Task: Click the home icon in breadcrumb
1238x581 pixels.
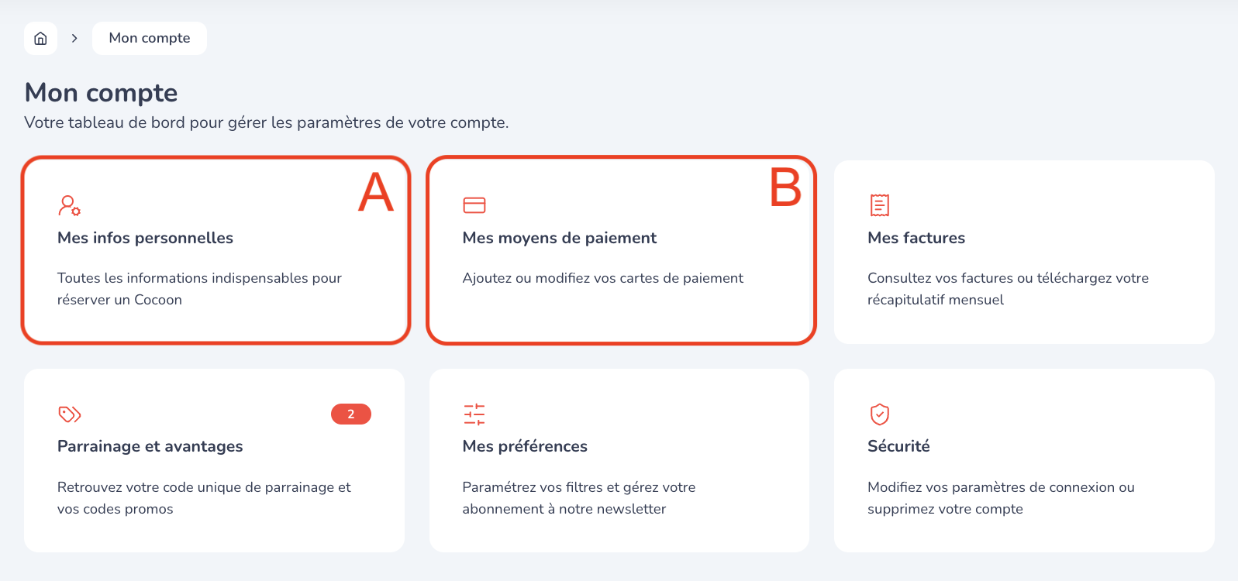Action: click(40, 38)
